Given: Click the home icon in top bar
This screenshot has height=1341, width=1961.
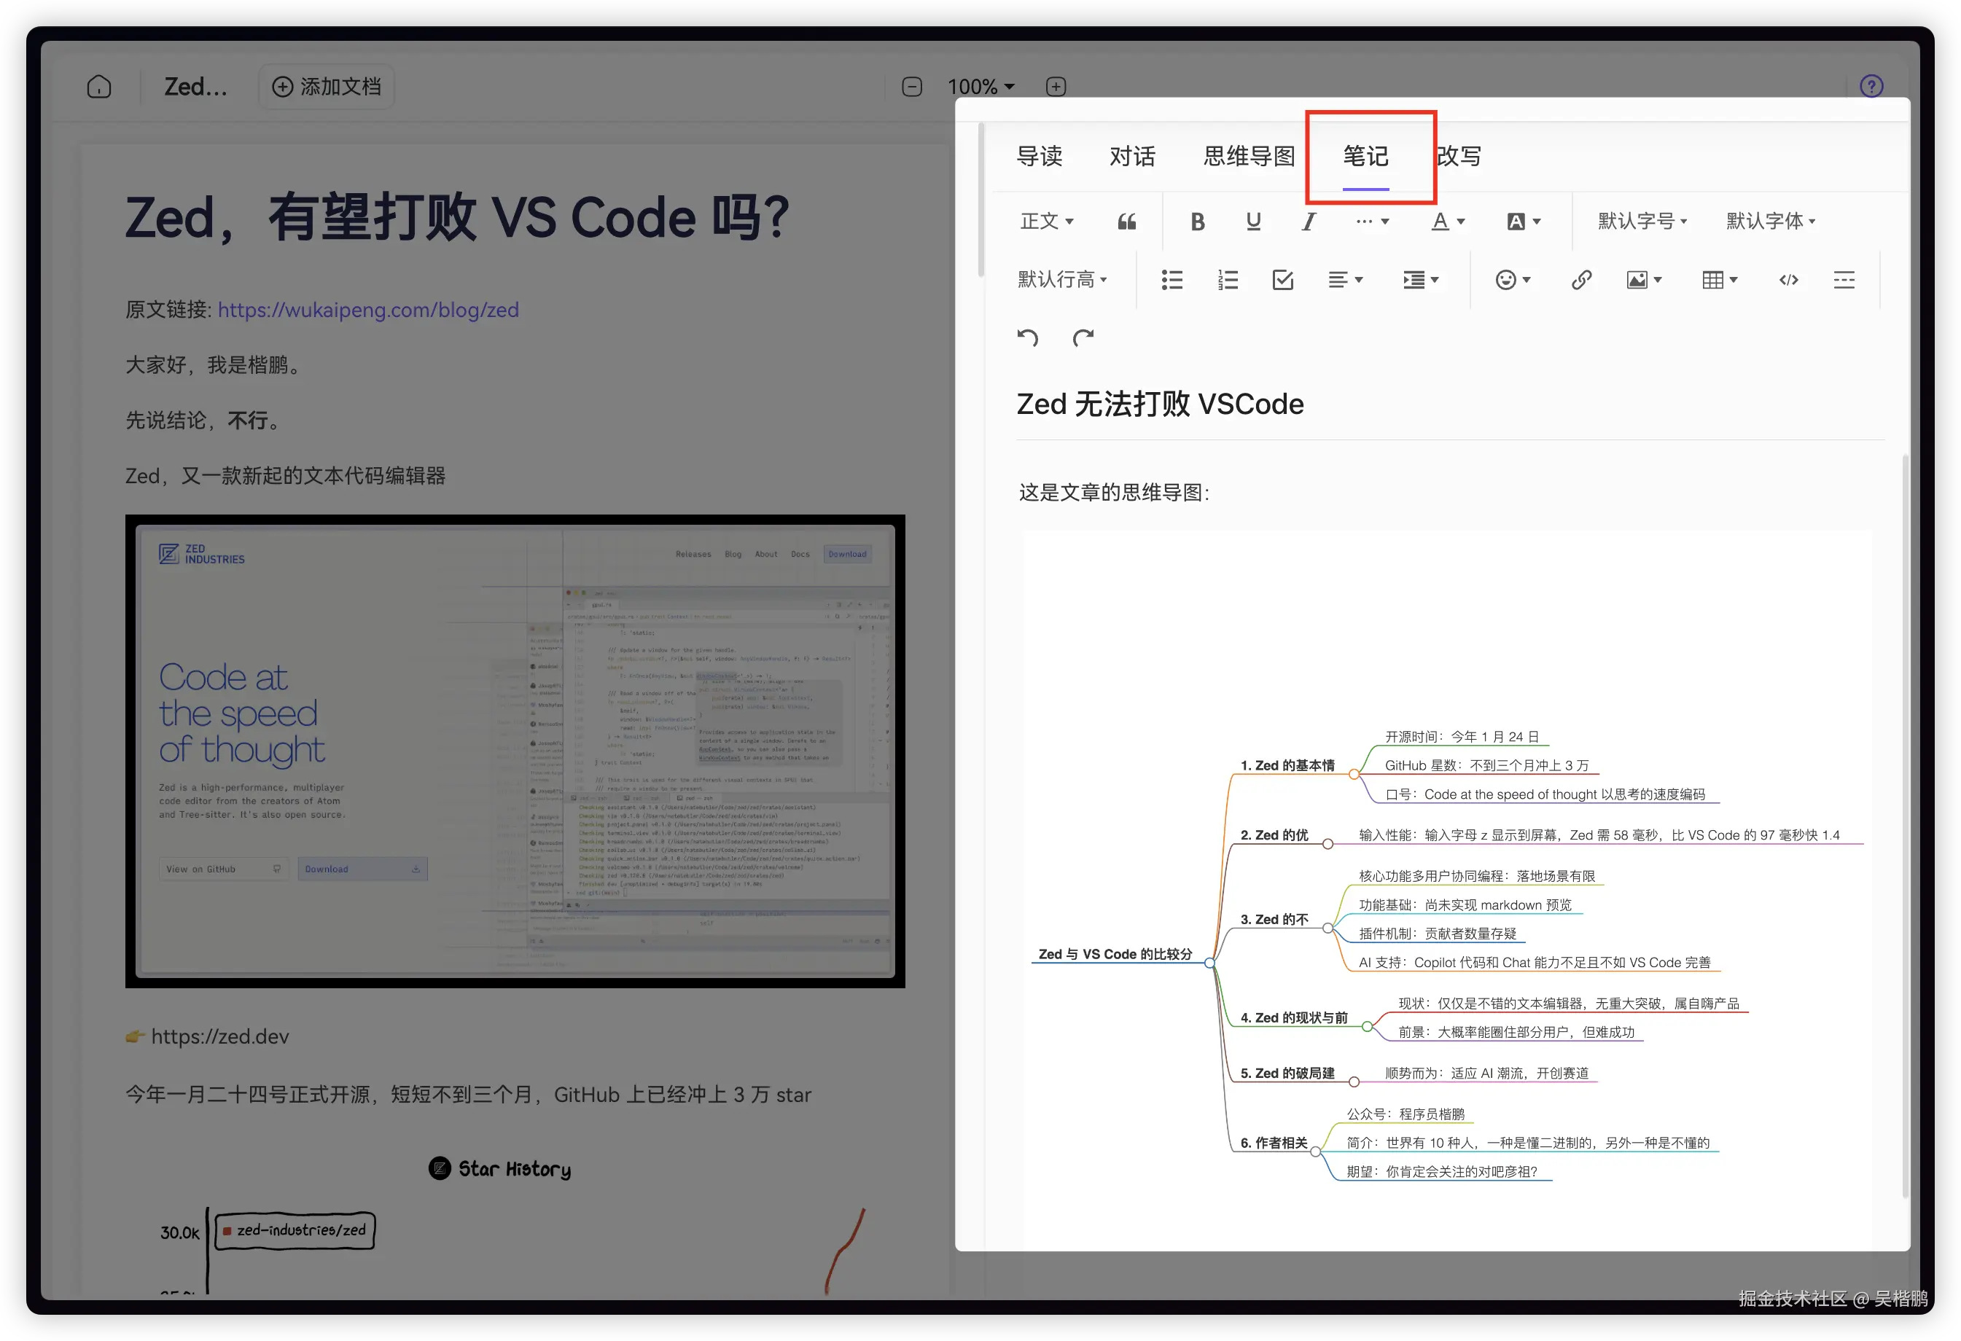Looking at the screenshot, I should 98,87.
